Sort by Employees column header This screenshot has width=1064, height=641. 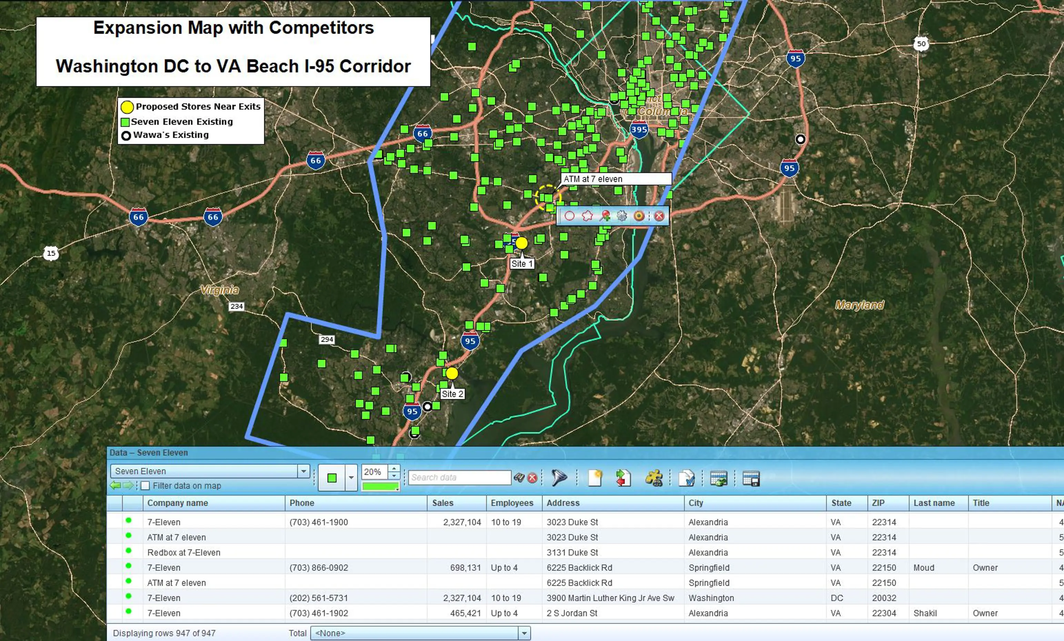pyautogui.click(x=514, y=503)
